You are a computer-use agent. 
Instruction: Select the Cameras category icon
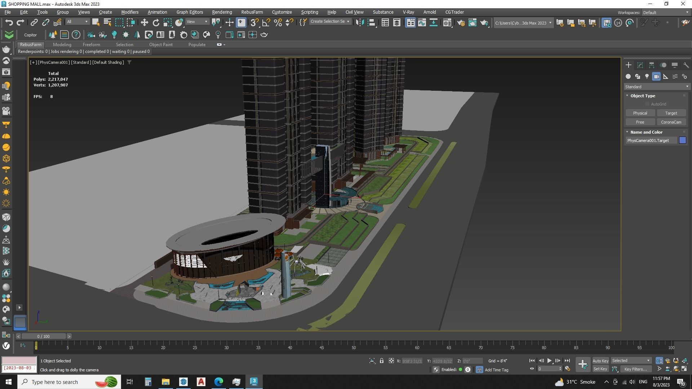pos(656,76)
